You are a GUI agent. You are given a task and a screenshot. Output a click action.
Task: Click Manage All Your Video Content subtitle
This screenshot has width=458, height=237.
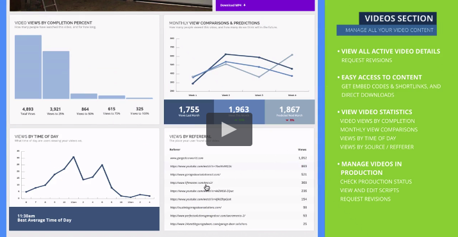pos(386,30)
